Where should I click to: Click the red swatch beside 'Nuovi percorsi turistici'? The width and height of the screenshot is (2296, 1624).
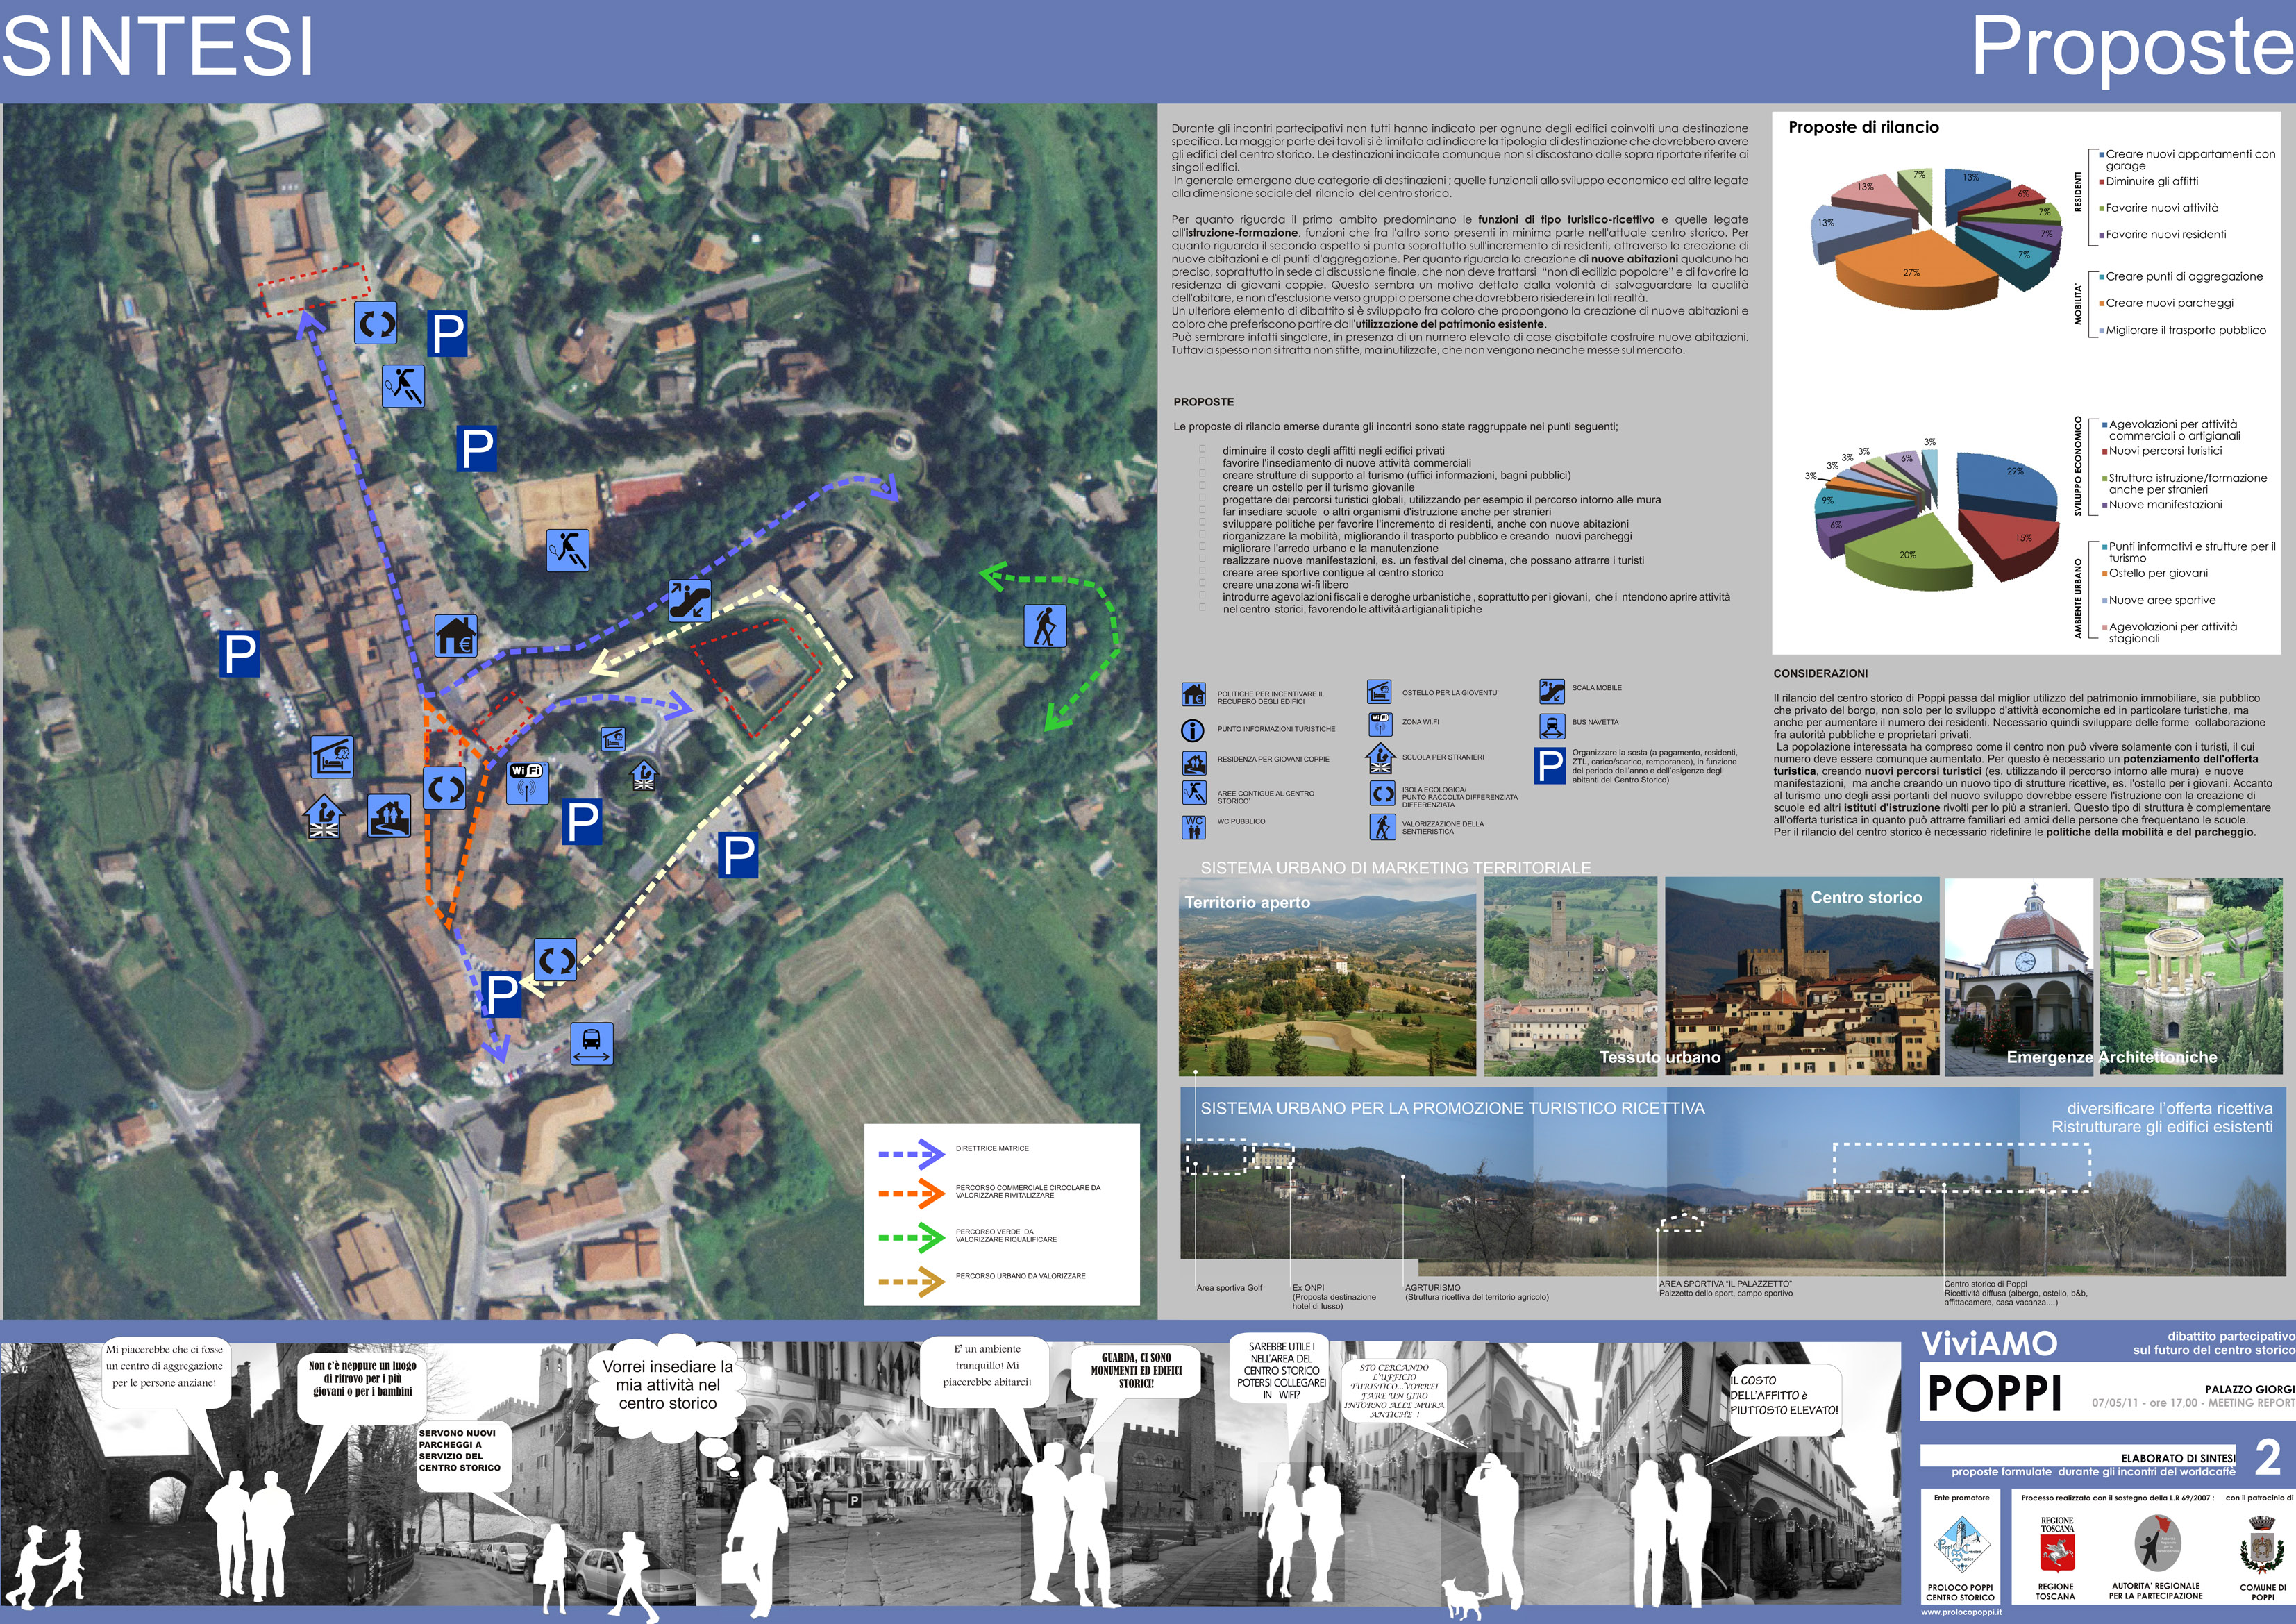coord(2105,451)
